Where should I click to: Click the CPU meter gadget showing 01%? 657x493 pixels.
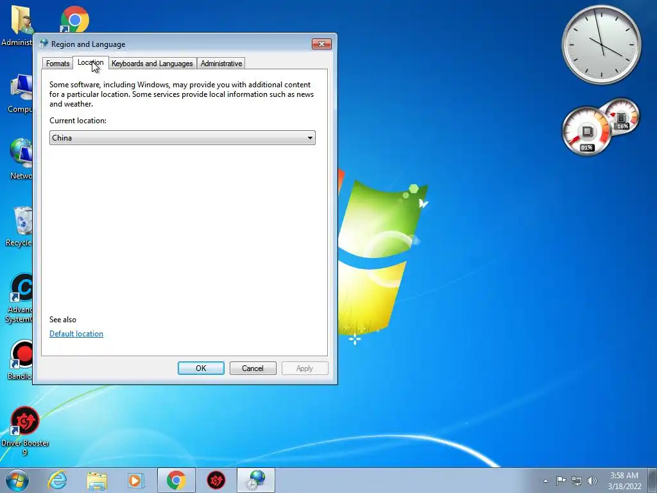[586, 131]
